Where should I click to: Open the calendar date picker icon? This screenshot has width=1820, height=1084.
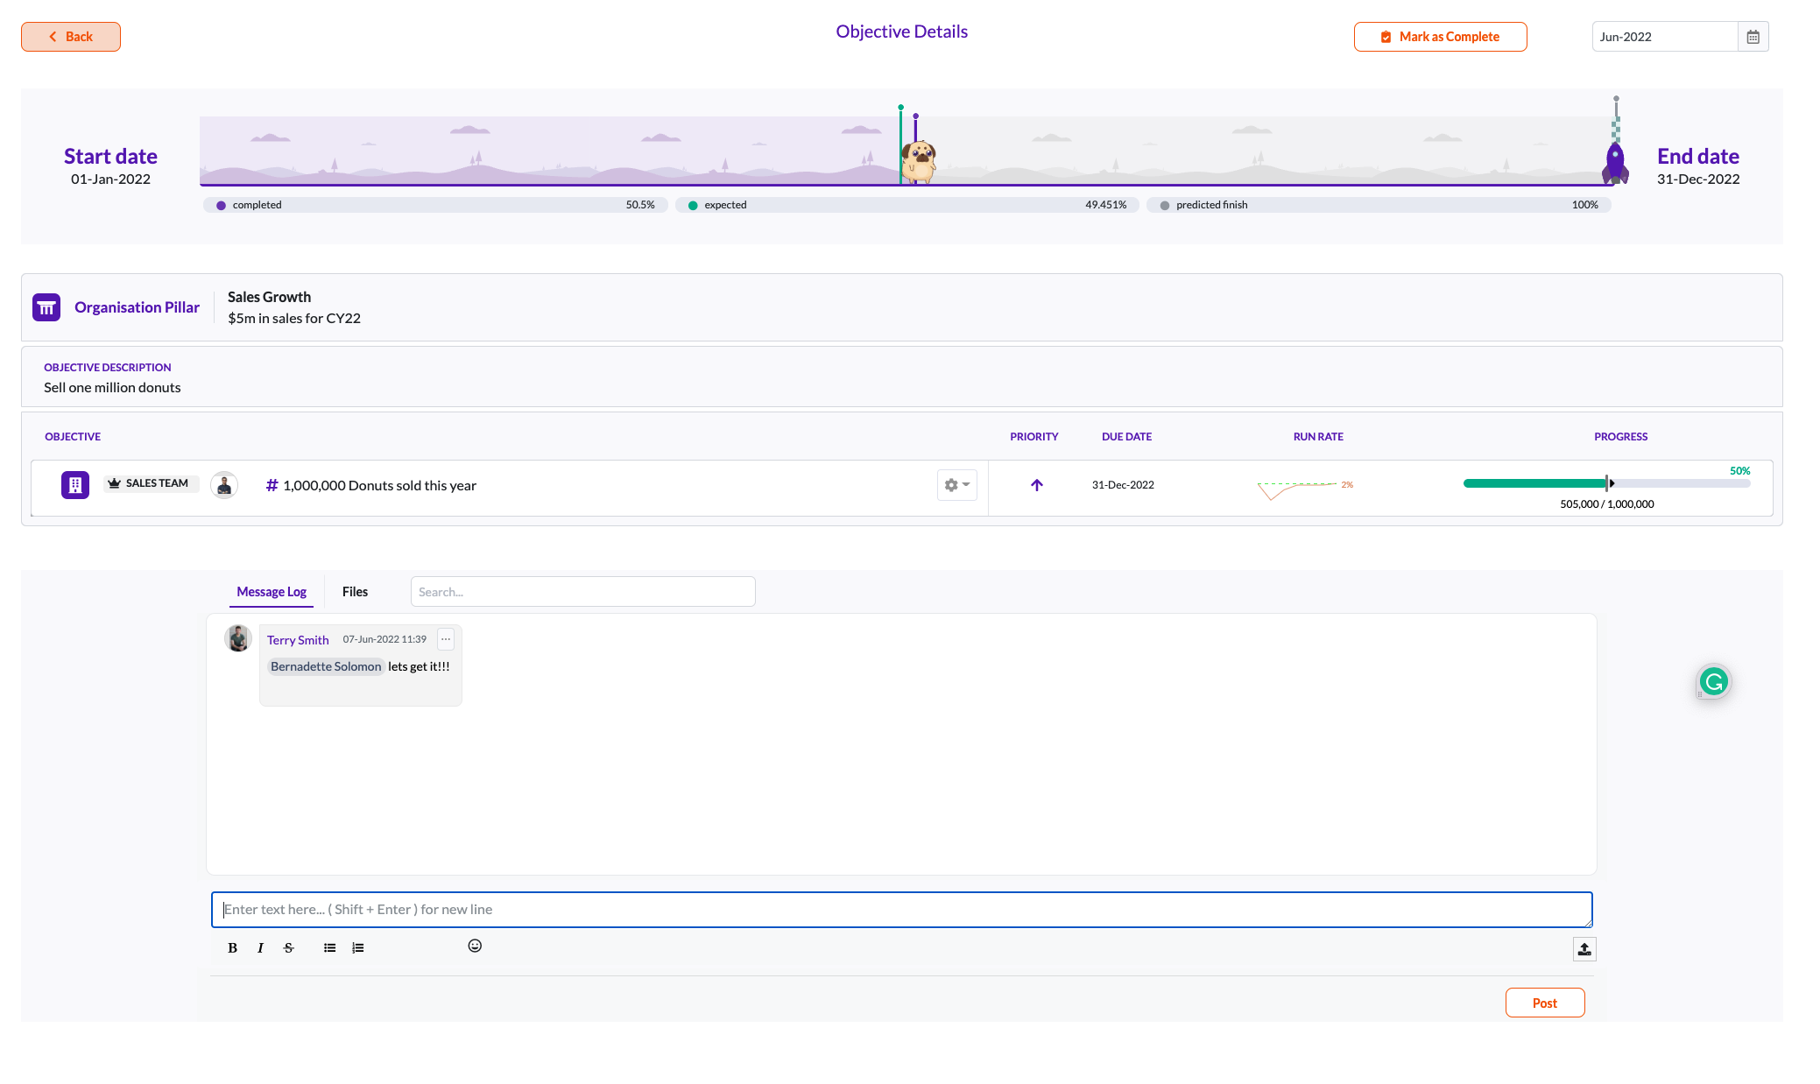click(1753, 37)
